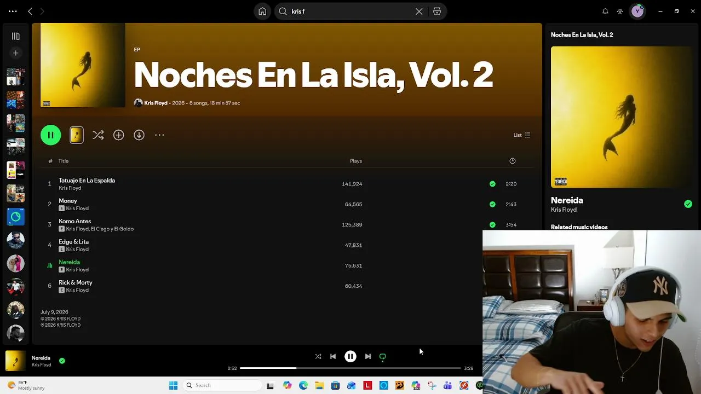
Task: Sort tracks by the duration clock icon
Action: 513,161
